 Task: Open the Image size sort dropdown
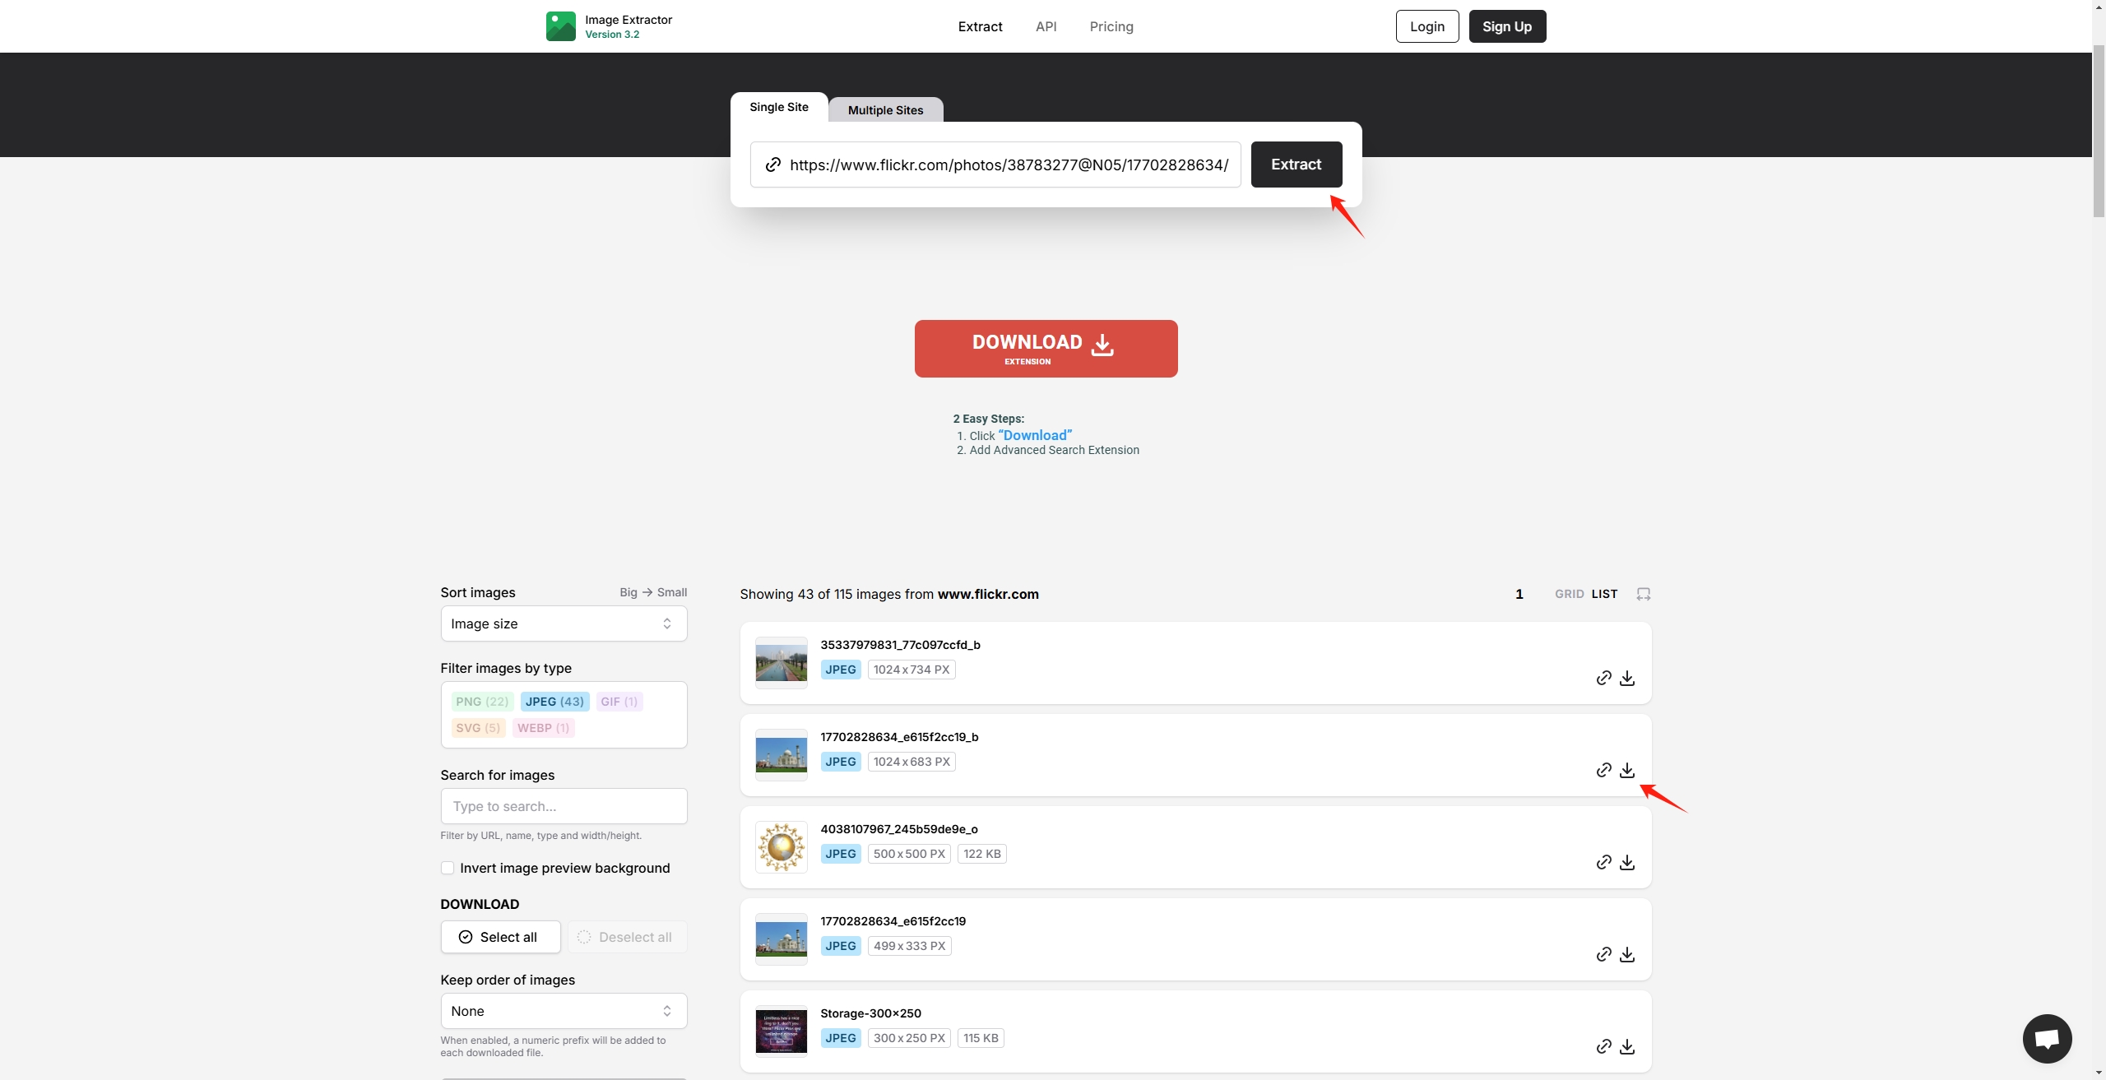[562, 623]
